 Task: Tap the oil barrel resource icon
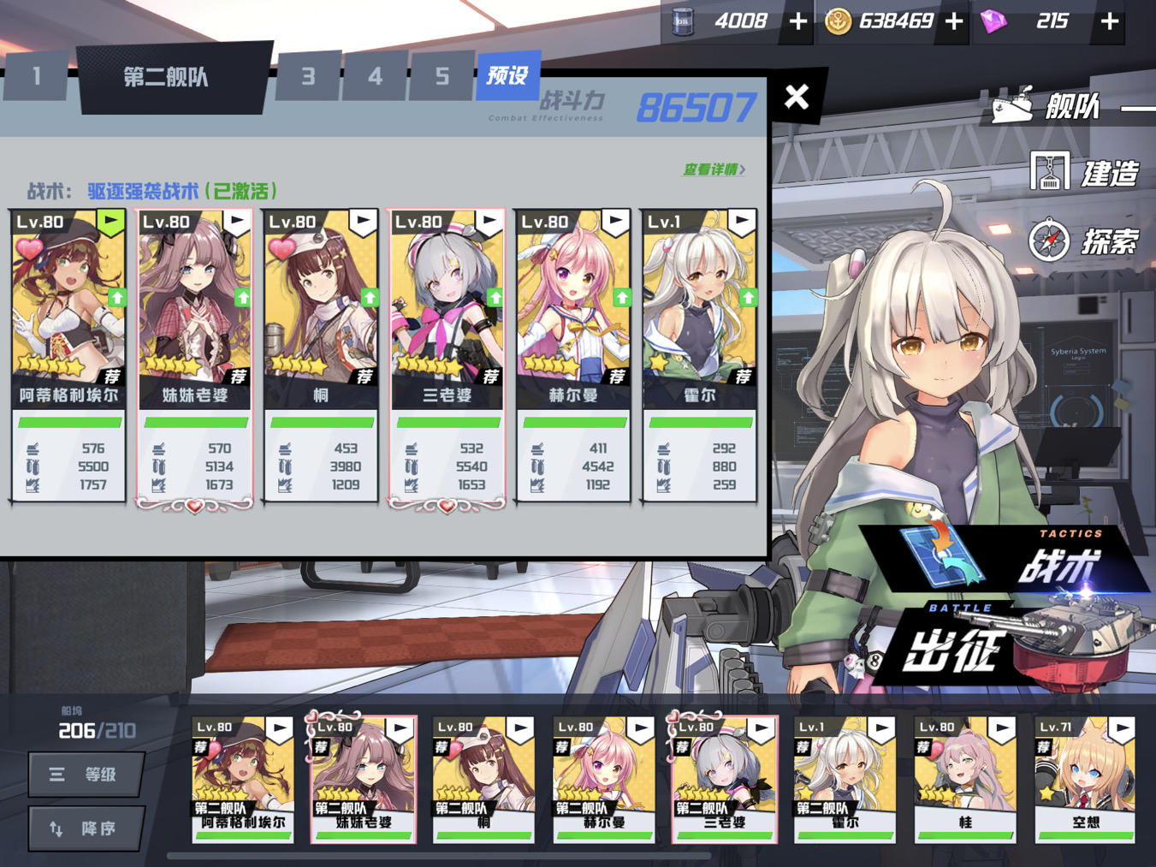683,21
